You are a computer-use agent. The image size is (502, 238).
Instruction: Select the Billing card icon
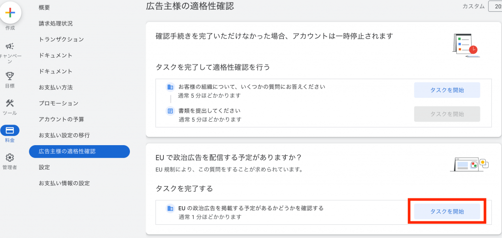[10, 130]
